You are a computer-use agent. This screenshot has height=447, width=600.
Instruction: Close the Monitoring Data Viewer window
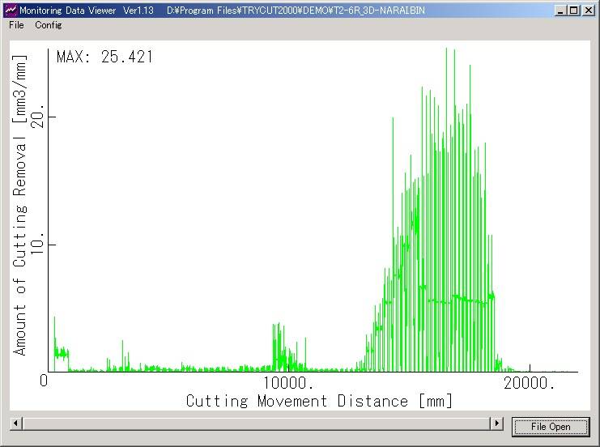coord(588,10)
